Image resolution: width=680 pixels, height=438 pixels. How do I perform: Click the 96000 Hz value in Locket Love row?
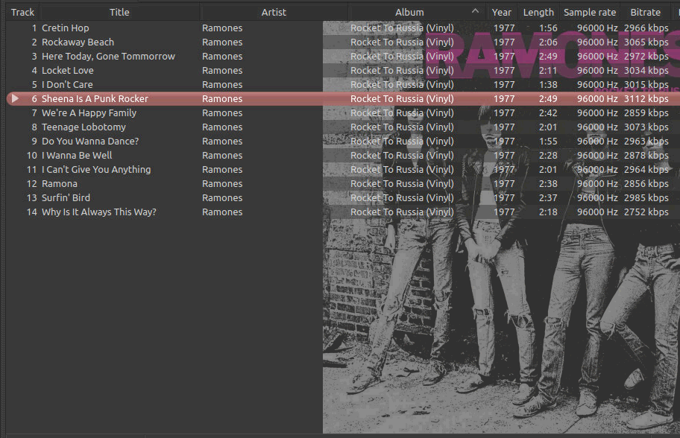597,71
